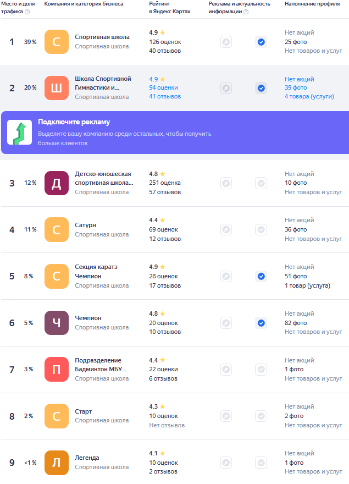
Task: Click the orange 'Л' avatar of Легенда
Action: tap(56, 463)
